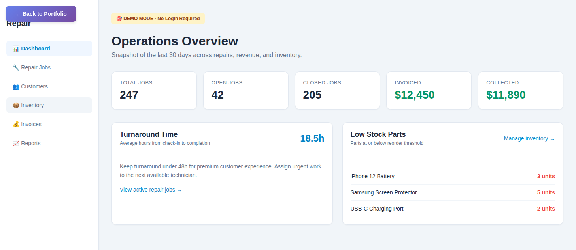Click the target icon in demo banner

(x=119, y=19)
